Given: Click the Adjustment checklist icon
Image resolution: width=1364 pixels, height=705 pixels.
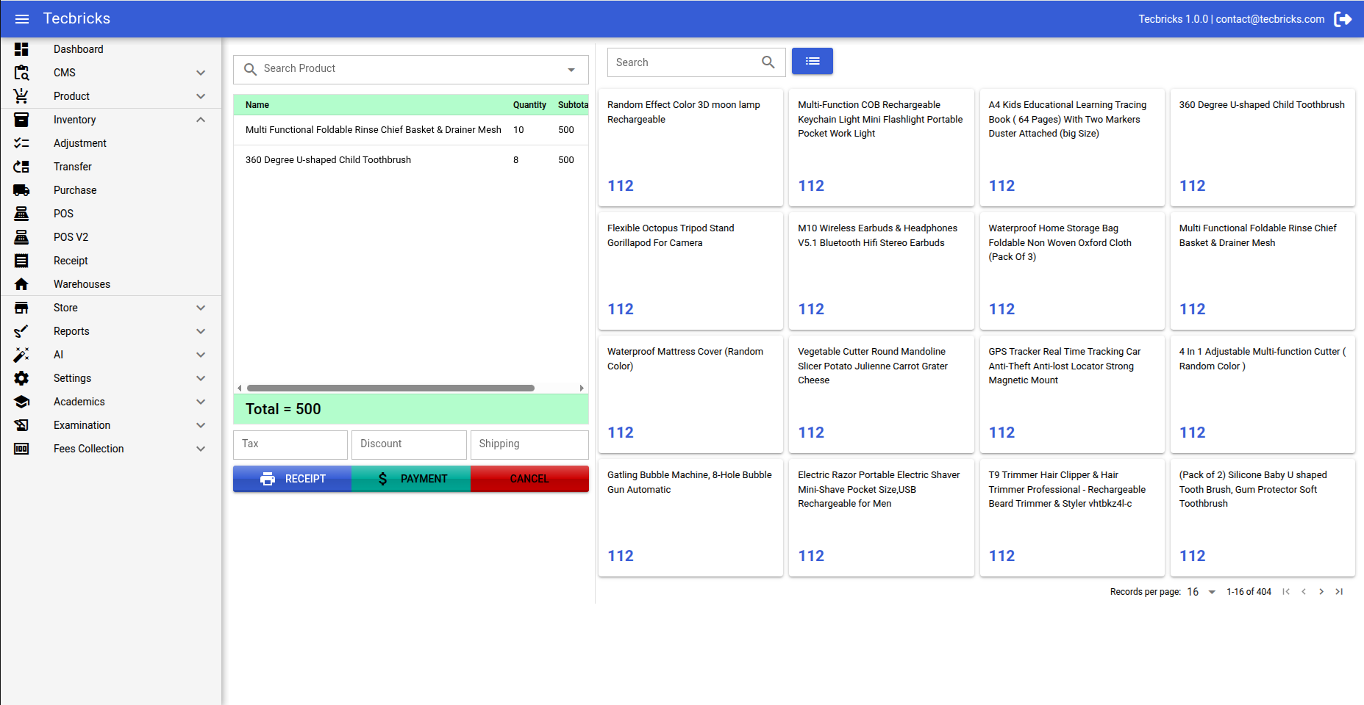Looking at the screenshot, I should pyautogui.click(x=21, y=143).
